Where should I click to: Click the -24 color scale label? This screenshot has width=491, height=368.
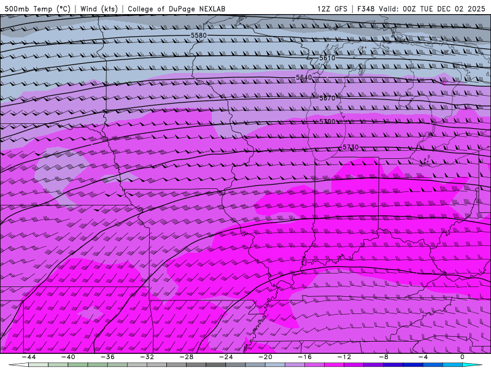[226, 357]
